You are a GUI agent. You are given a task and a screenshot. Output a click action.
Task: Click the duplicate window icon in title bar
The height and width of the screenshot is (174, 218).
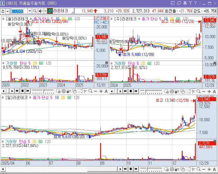click(179, 3)
